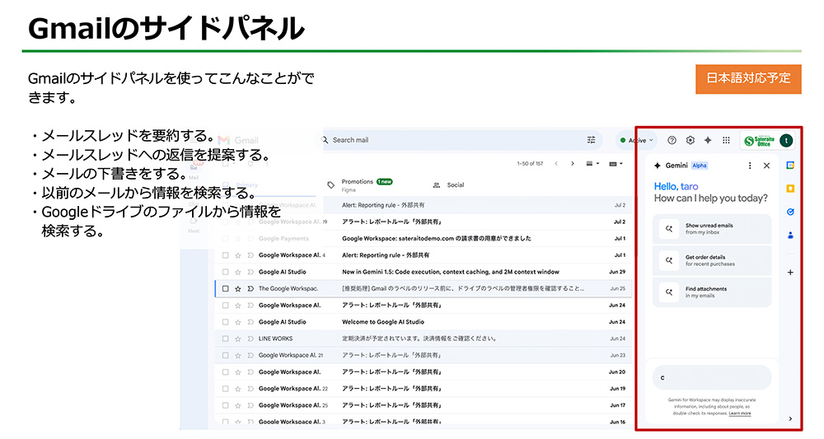Star the Jun 23 Google Workspace Al. email
This screenshot has height=439, width=824.
pos(238,356)
